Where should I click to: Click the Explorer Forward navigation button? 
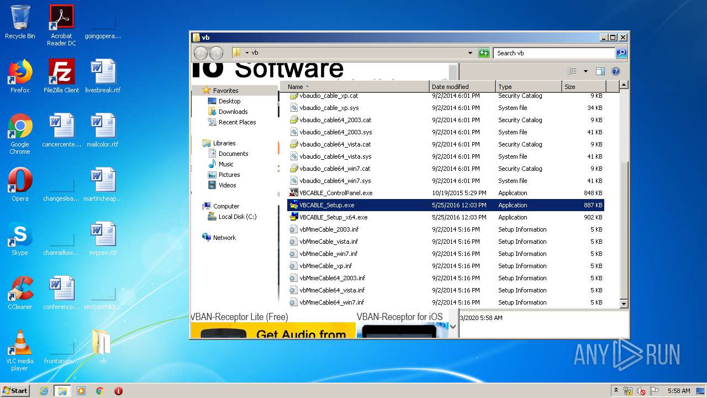(216, 53)
